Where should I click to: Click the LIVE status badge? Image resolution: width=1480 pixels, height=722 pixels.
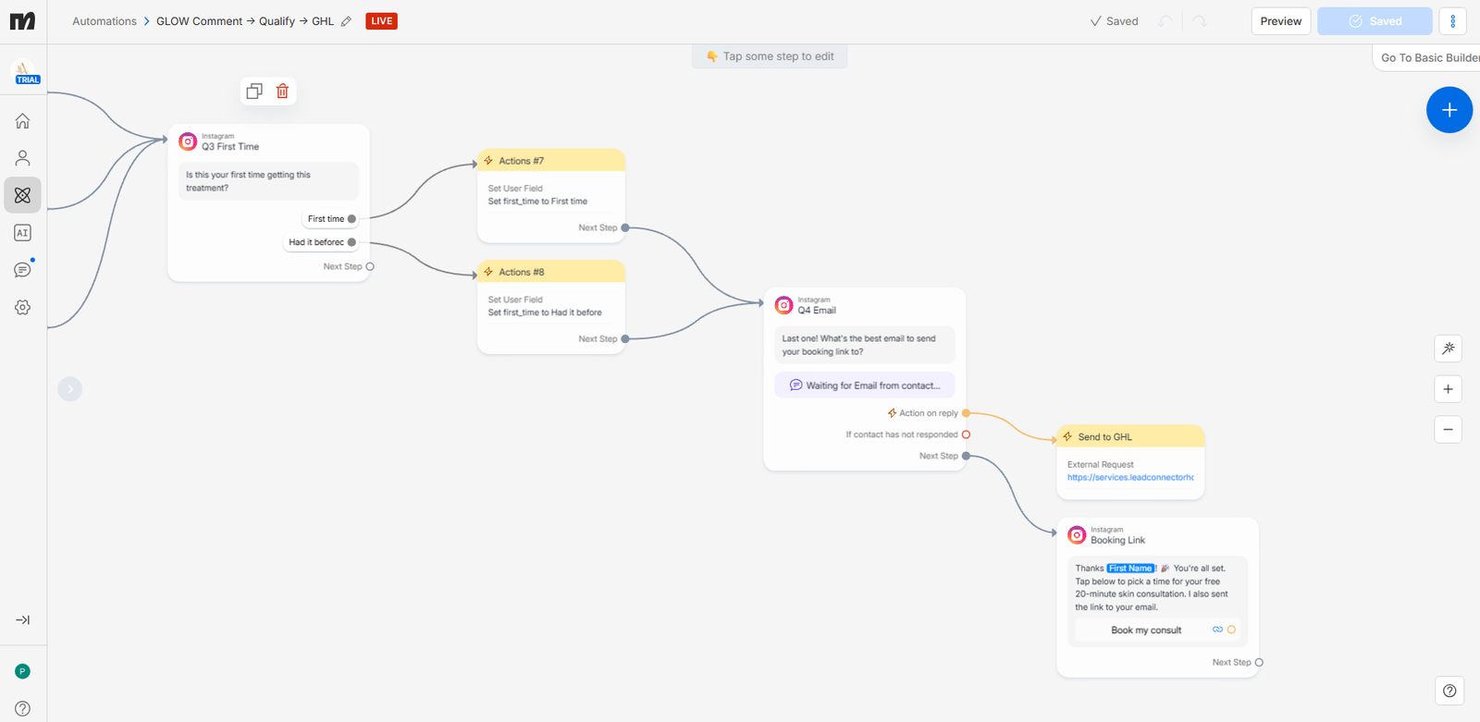click(x=382, y=21)
